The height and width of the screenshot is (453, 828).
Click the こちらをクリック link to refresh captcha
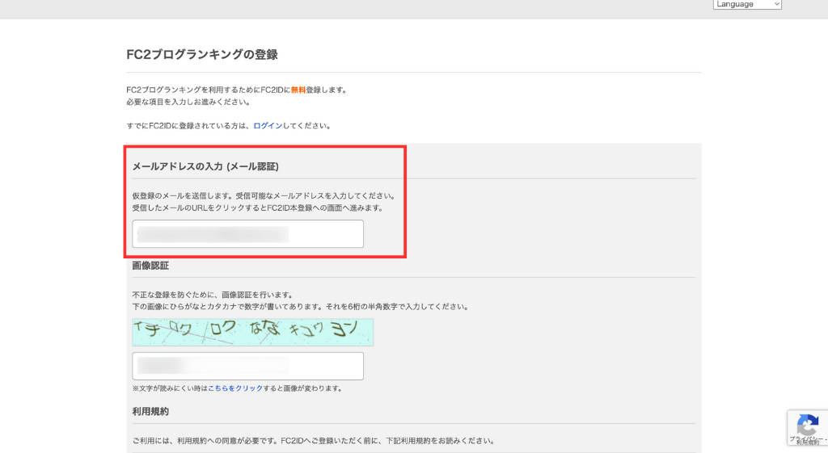(x=235, y=388)
